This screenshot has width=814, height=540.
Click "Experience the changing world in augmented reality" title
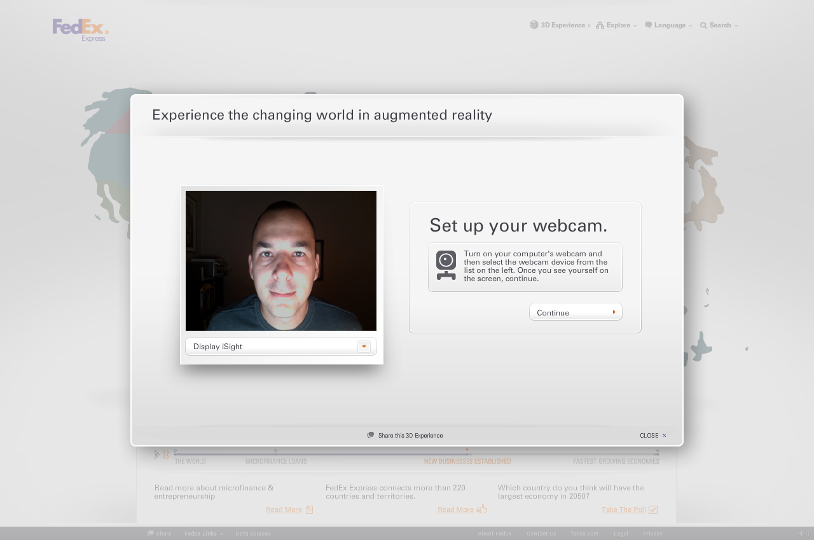(322, 115)
